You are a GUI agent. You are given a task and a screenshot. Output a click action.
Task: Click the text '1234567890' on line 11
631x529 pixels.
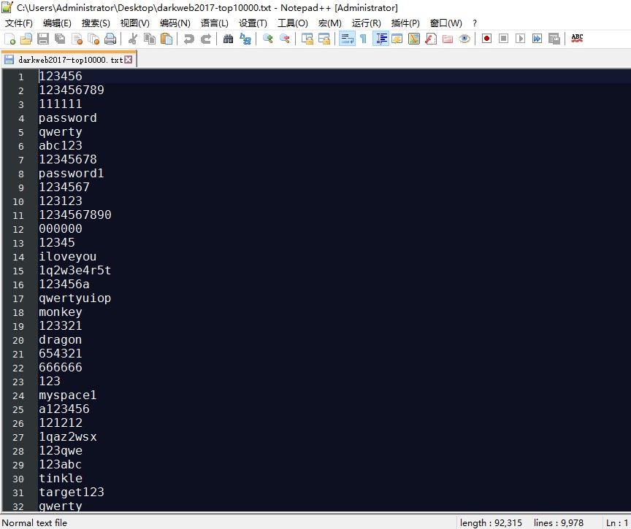point(74,215)
